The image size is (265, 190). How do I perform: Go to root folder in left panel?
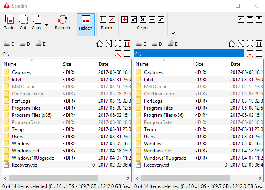coord(109,44)
